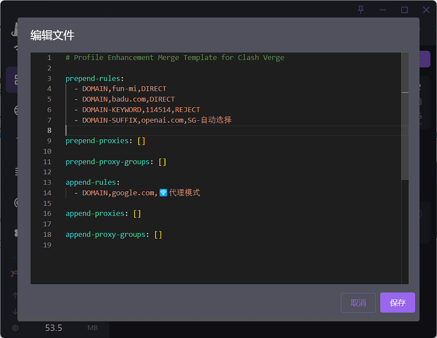The width and height of the screenshot is (437, 338).
Task: Click the brackets after prepend-proxy-groups
Action: 162,162
